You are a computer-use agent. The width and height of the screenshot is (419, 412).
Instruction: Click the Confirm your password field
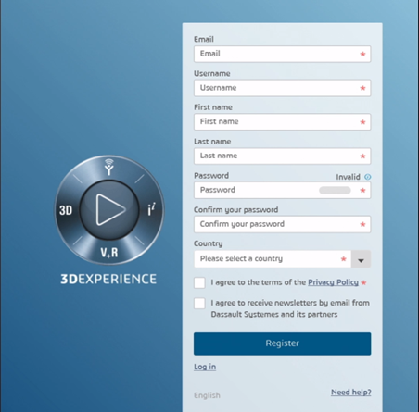tap(282, 224)
